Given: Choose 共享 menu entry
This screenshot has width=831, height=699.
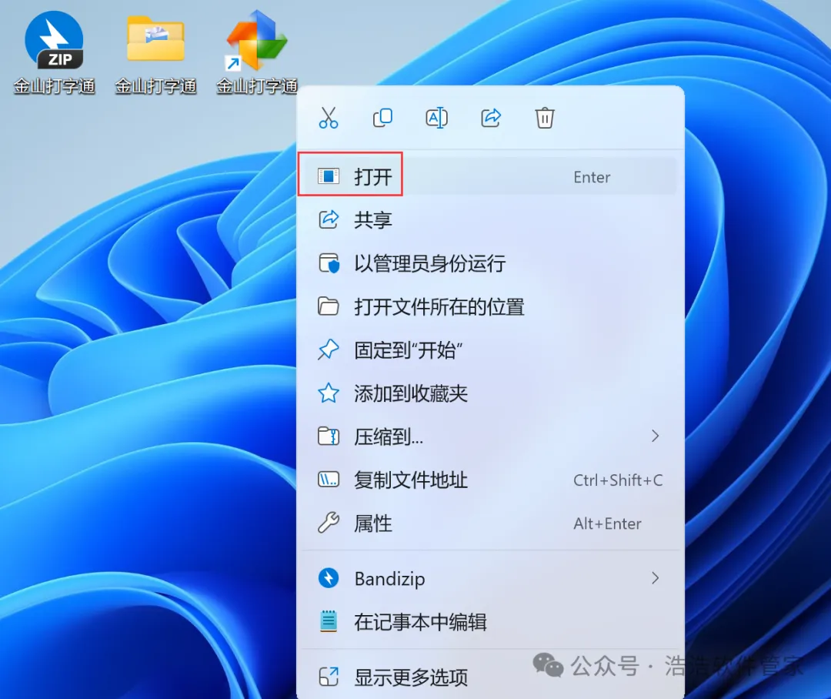Looking at the screenshot, I should [x=489, y=219].
